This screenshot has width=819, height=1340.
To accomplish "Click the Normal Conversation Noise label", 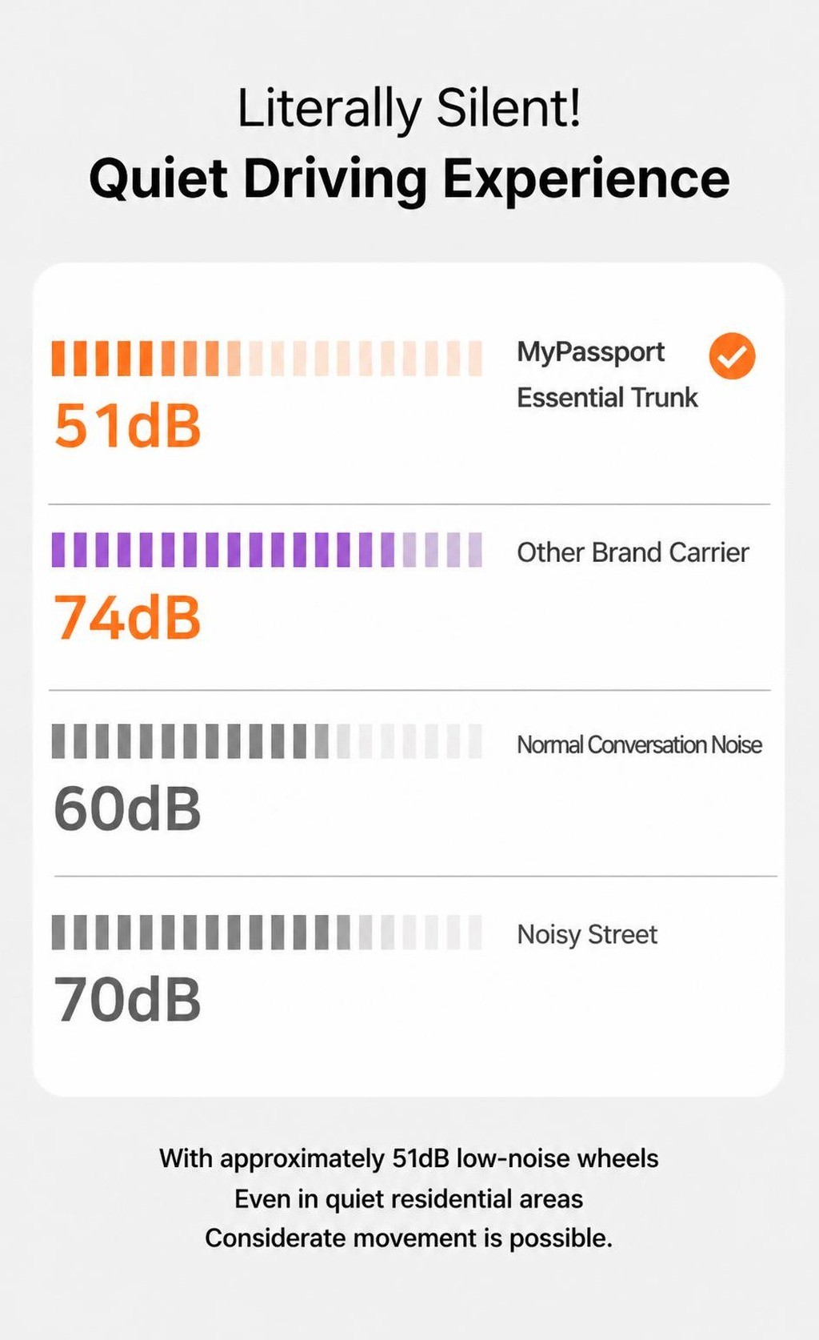I will tap(639, 745).
